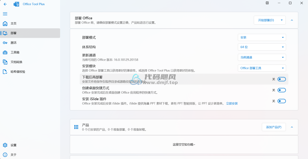The image size is (308, 159).
Task: Open 哈希值校验 page
Action: [30, 72]
